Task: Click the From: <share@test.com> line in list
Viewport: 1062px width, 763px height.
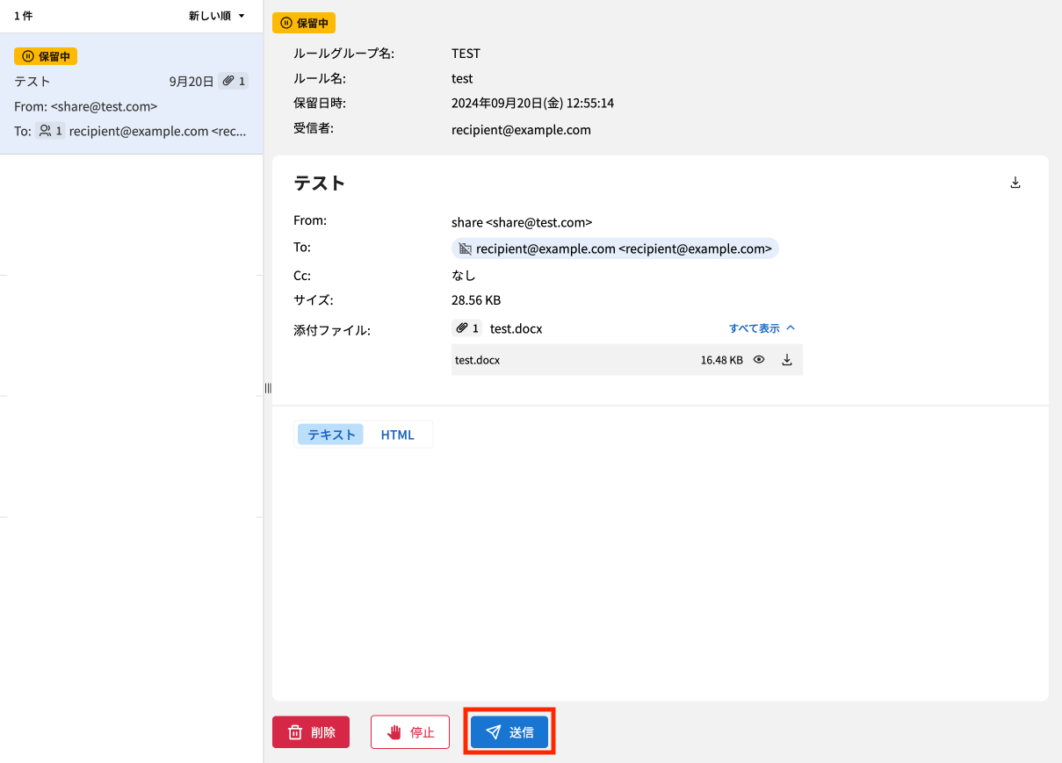Action: tap(86, 106)
